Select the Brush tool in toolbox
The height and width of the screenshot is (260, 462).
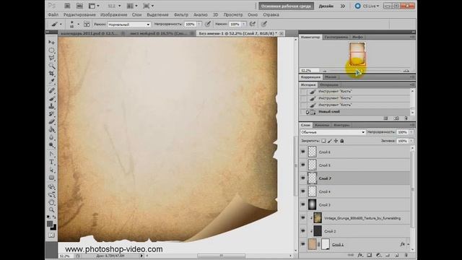(x=51, y=98)
